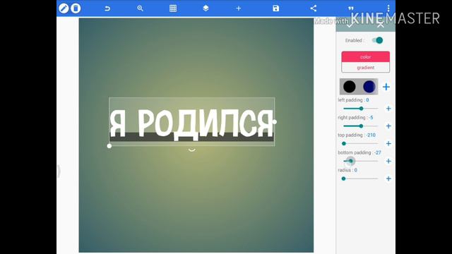Screen dimensions: 452x254
Task: Adjust the radius slider
Action: click(x=361, y=179)
